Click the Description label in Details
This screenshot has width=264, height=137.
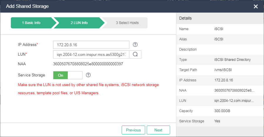(x=188, y=49)
